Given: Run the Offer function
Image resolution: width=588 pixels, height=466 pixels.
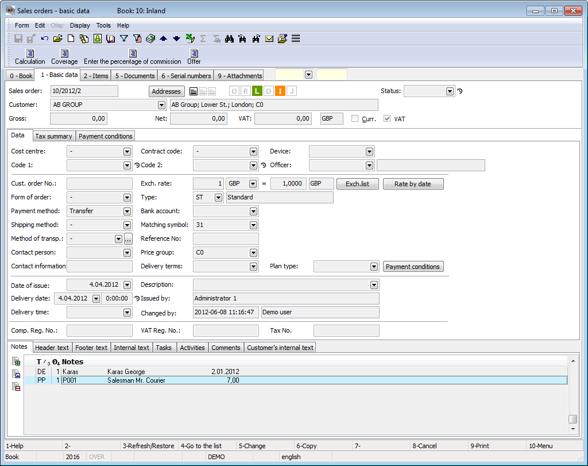Looking at the screenshot, I should click(x=194, y=57).
